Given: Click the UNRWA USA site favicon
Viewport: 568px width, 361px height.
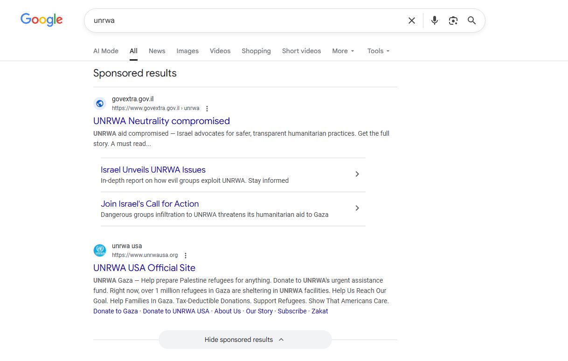Looking at the screenshot, I should click(x=100, y=250).
